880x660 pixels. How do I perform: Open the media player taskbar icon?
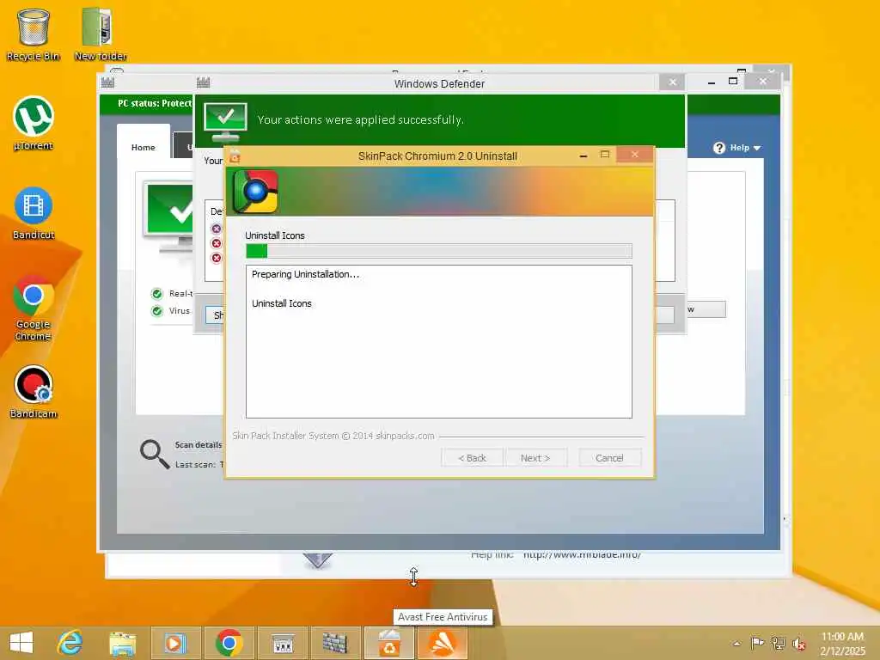[x=175, y=643]
